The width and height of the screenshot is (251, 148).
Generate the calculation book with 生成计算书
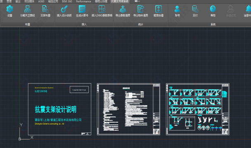82,9
